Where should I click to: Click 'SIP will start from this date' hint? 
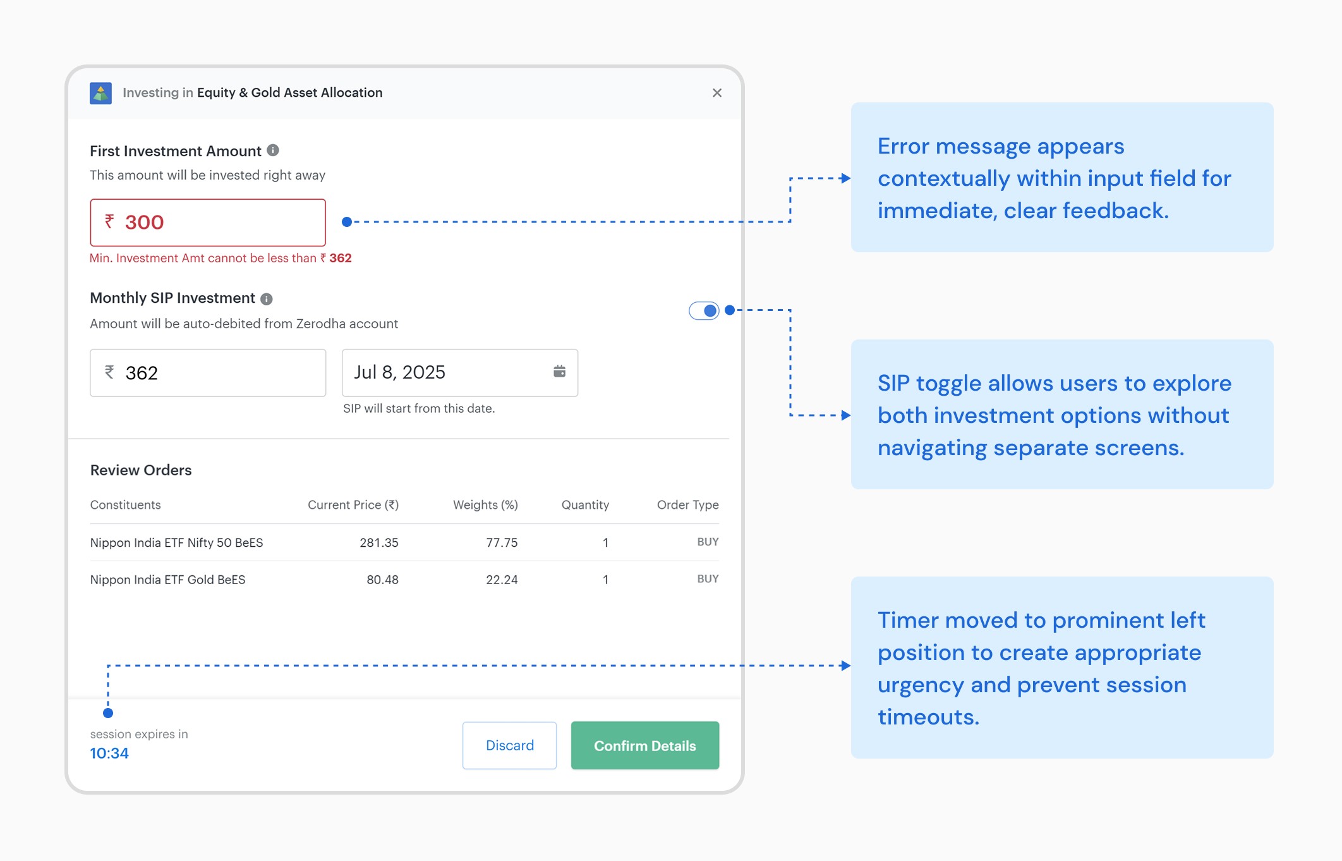click(x=419, y=408)
